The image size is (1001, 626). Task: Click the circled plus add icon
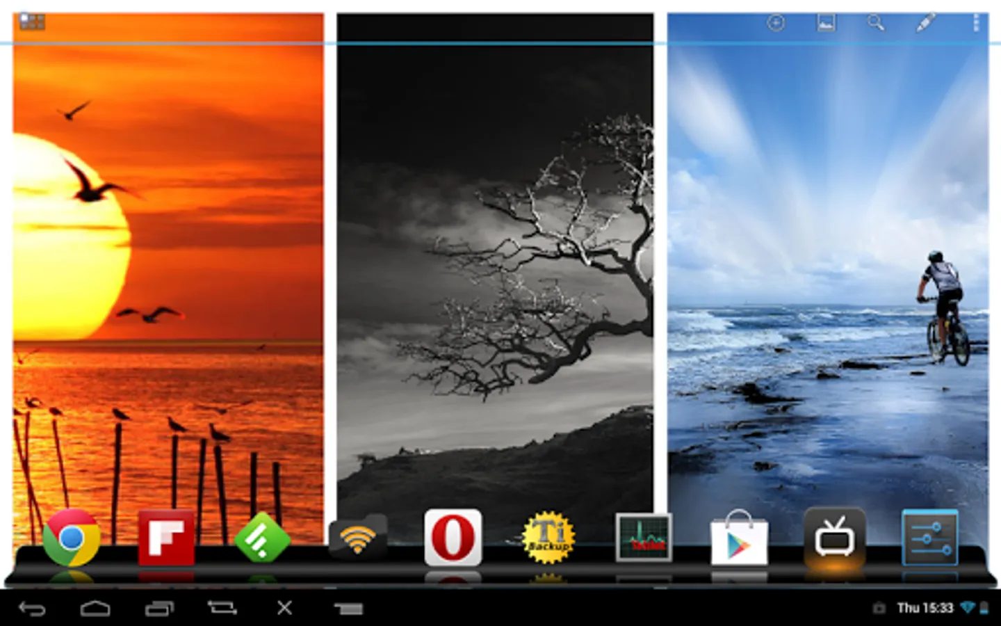pyautogui.click(x=776, y=23)
